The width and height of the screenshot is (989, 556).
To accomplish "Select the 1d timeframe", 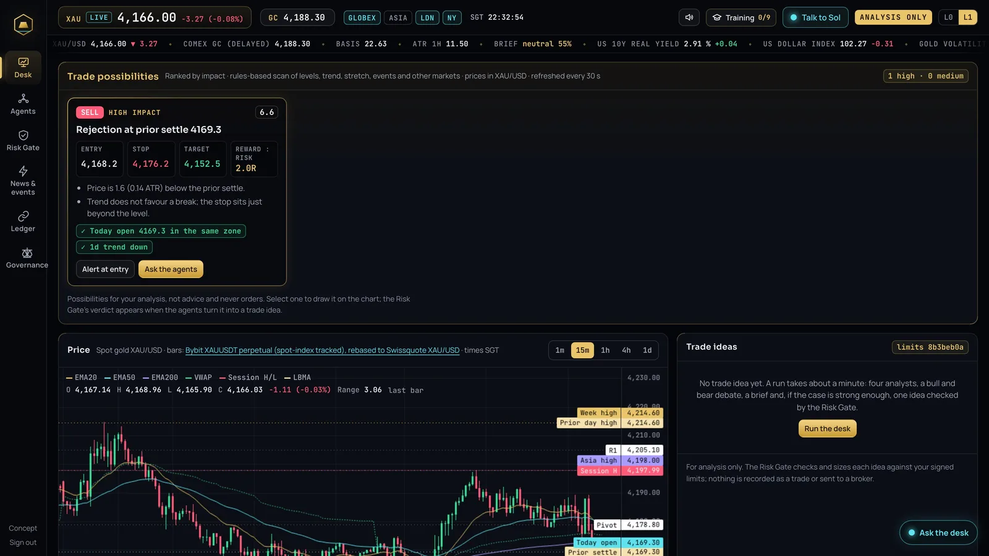I will [647, 350].
